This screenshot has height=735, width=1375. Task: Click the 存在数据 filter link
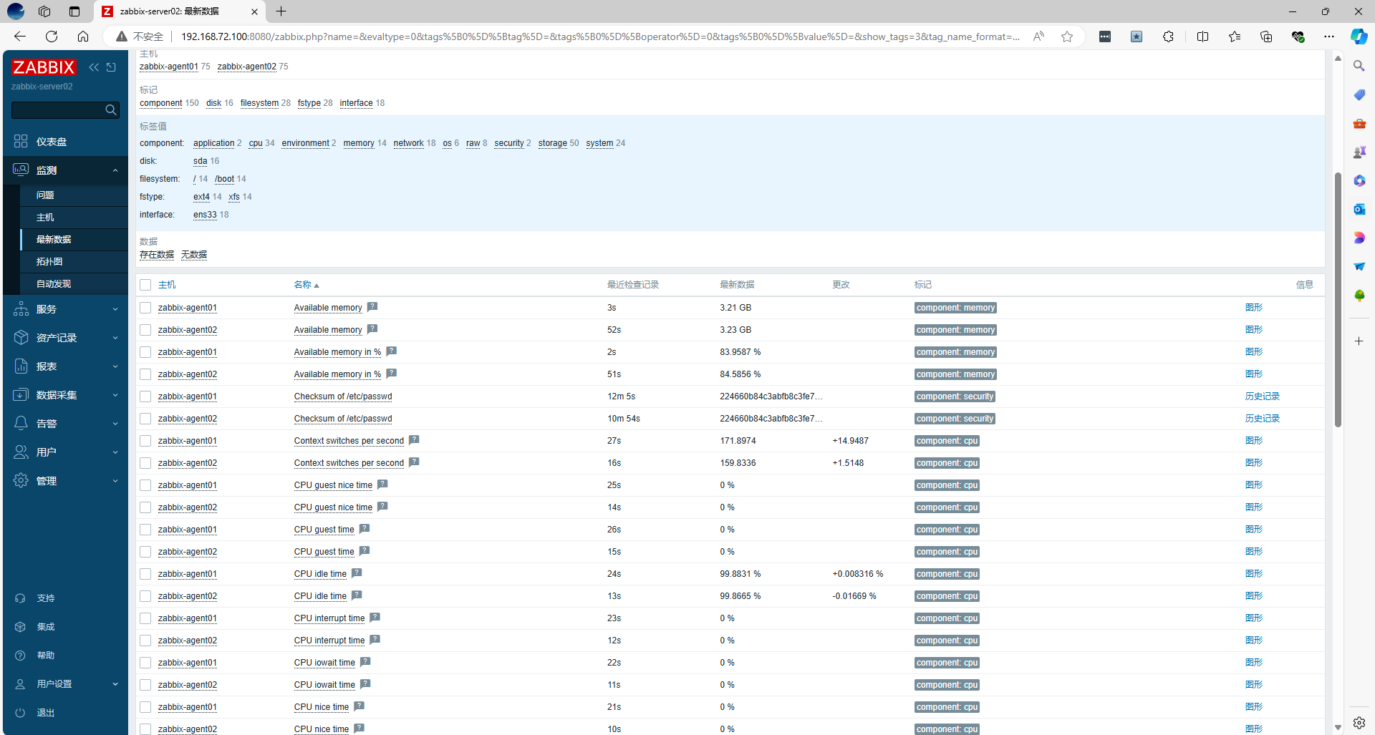tap(156, 254)
